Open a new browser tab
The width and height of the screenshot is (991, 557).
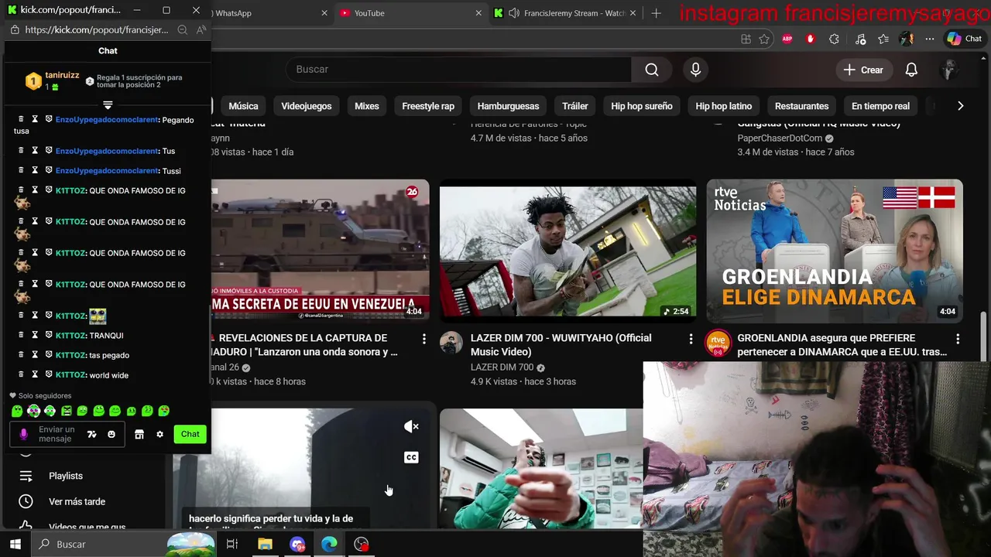pos(656,13)
